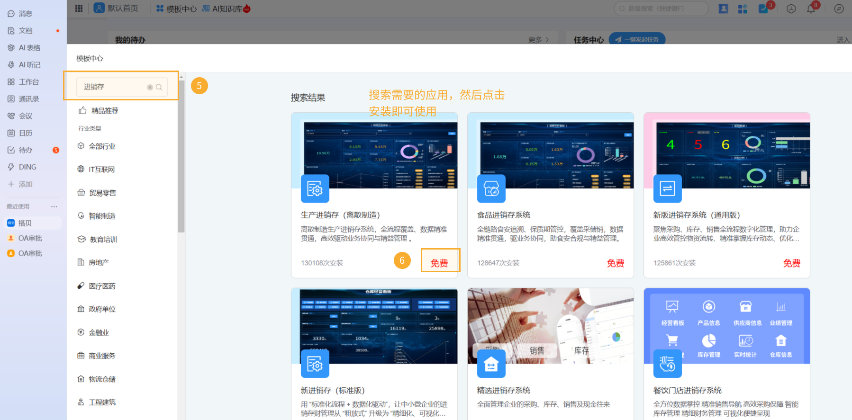The height and width of the screenshot is (420, 852).
Task: Open AI 听记 in the sidebar
Action: [24, 65]
